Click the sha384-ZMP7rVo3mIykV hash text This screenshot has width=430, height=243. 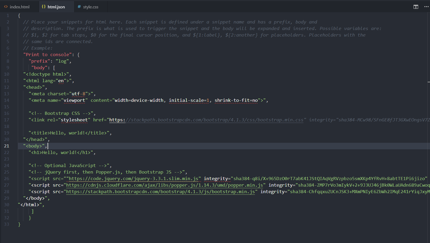pos(364,185)
